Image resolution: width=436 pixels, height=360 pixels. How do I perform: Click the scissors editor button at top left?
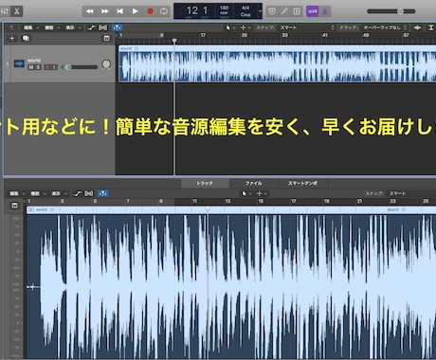coord(17,11)
